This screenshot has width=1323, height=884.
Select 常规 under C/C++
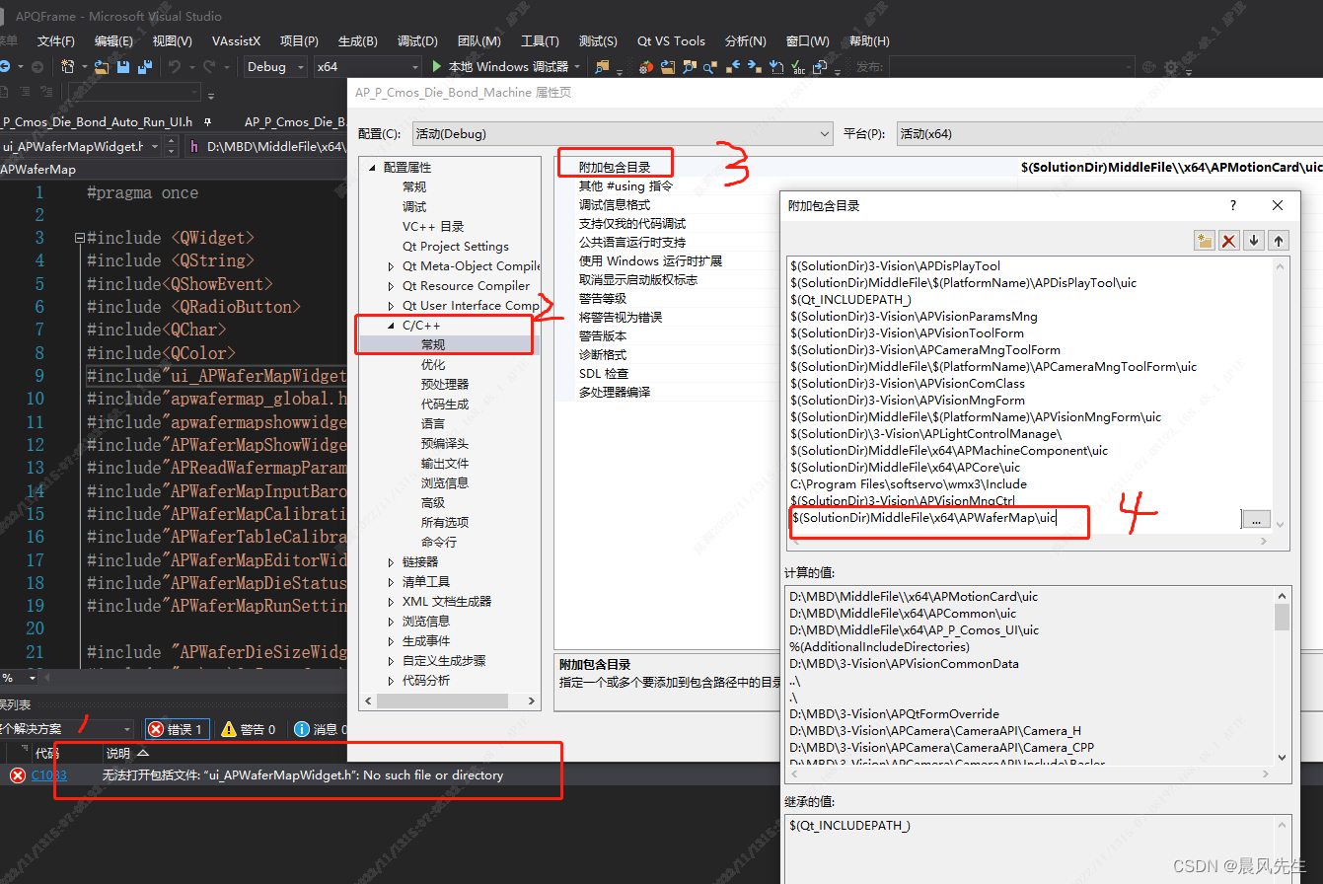coord(433,344)
